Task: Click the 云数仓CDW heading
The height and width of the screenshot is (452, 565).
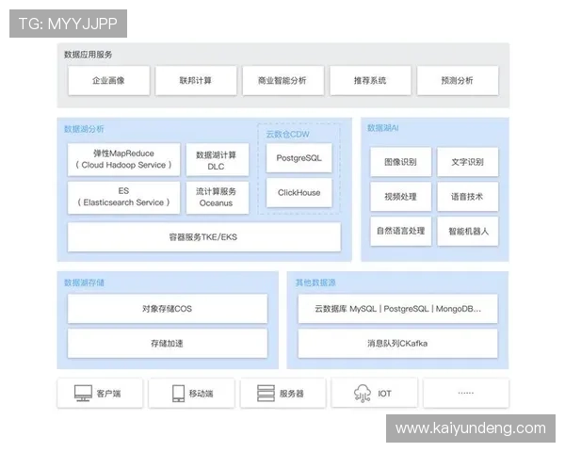Action: (287, 134)
